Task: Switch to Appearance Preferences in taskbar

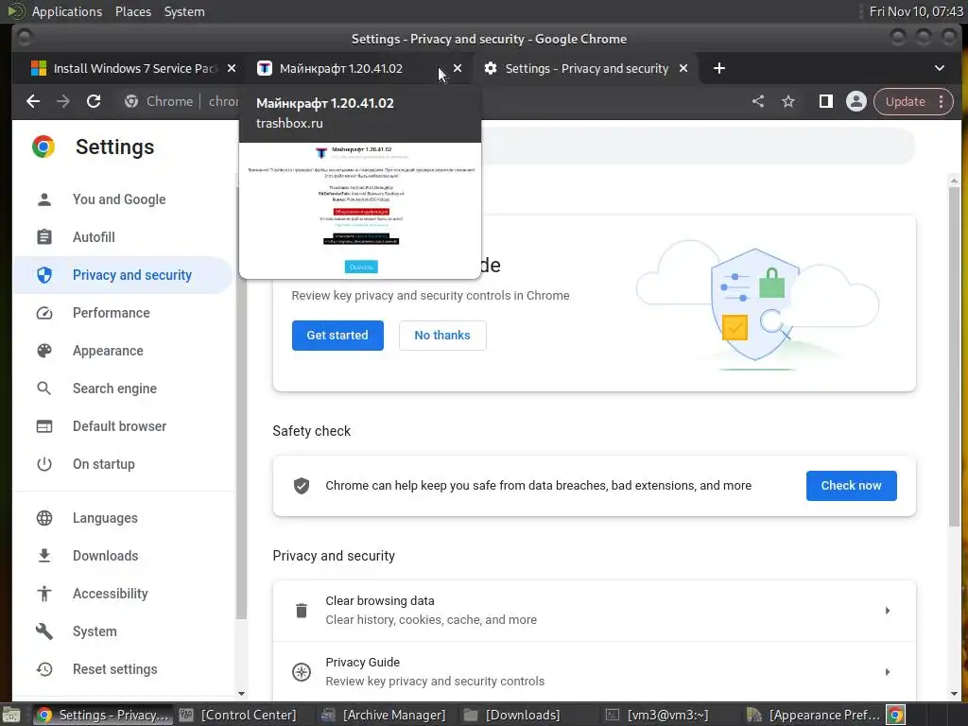Action: click(x=814, y=715)
